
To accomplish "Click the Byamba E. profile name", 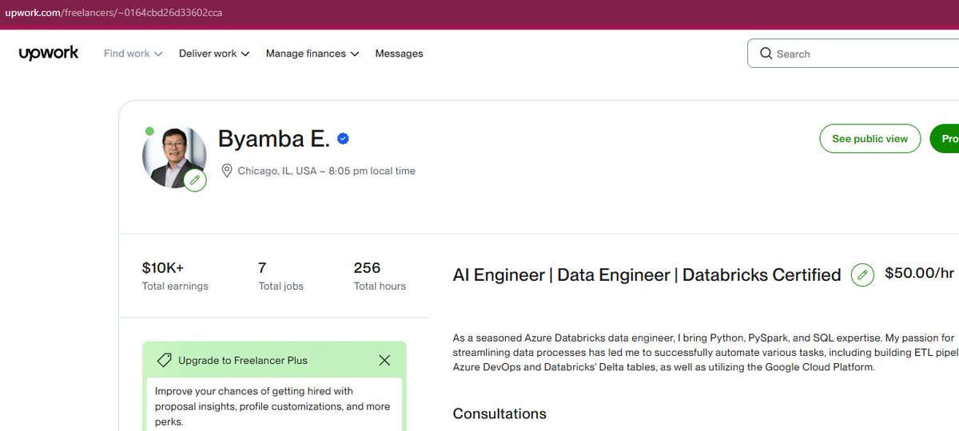I will tap(273, 139).
